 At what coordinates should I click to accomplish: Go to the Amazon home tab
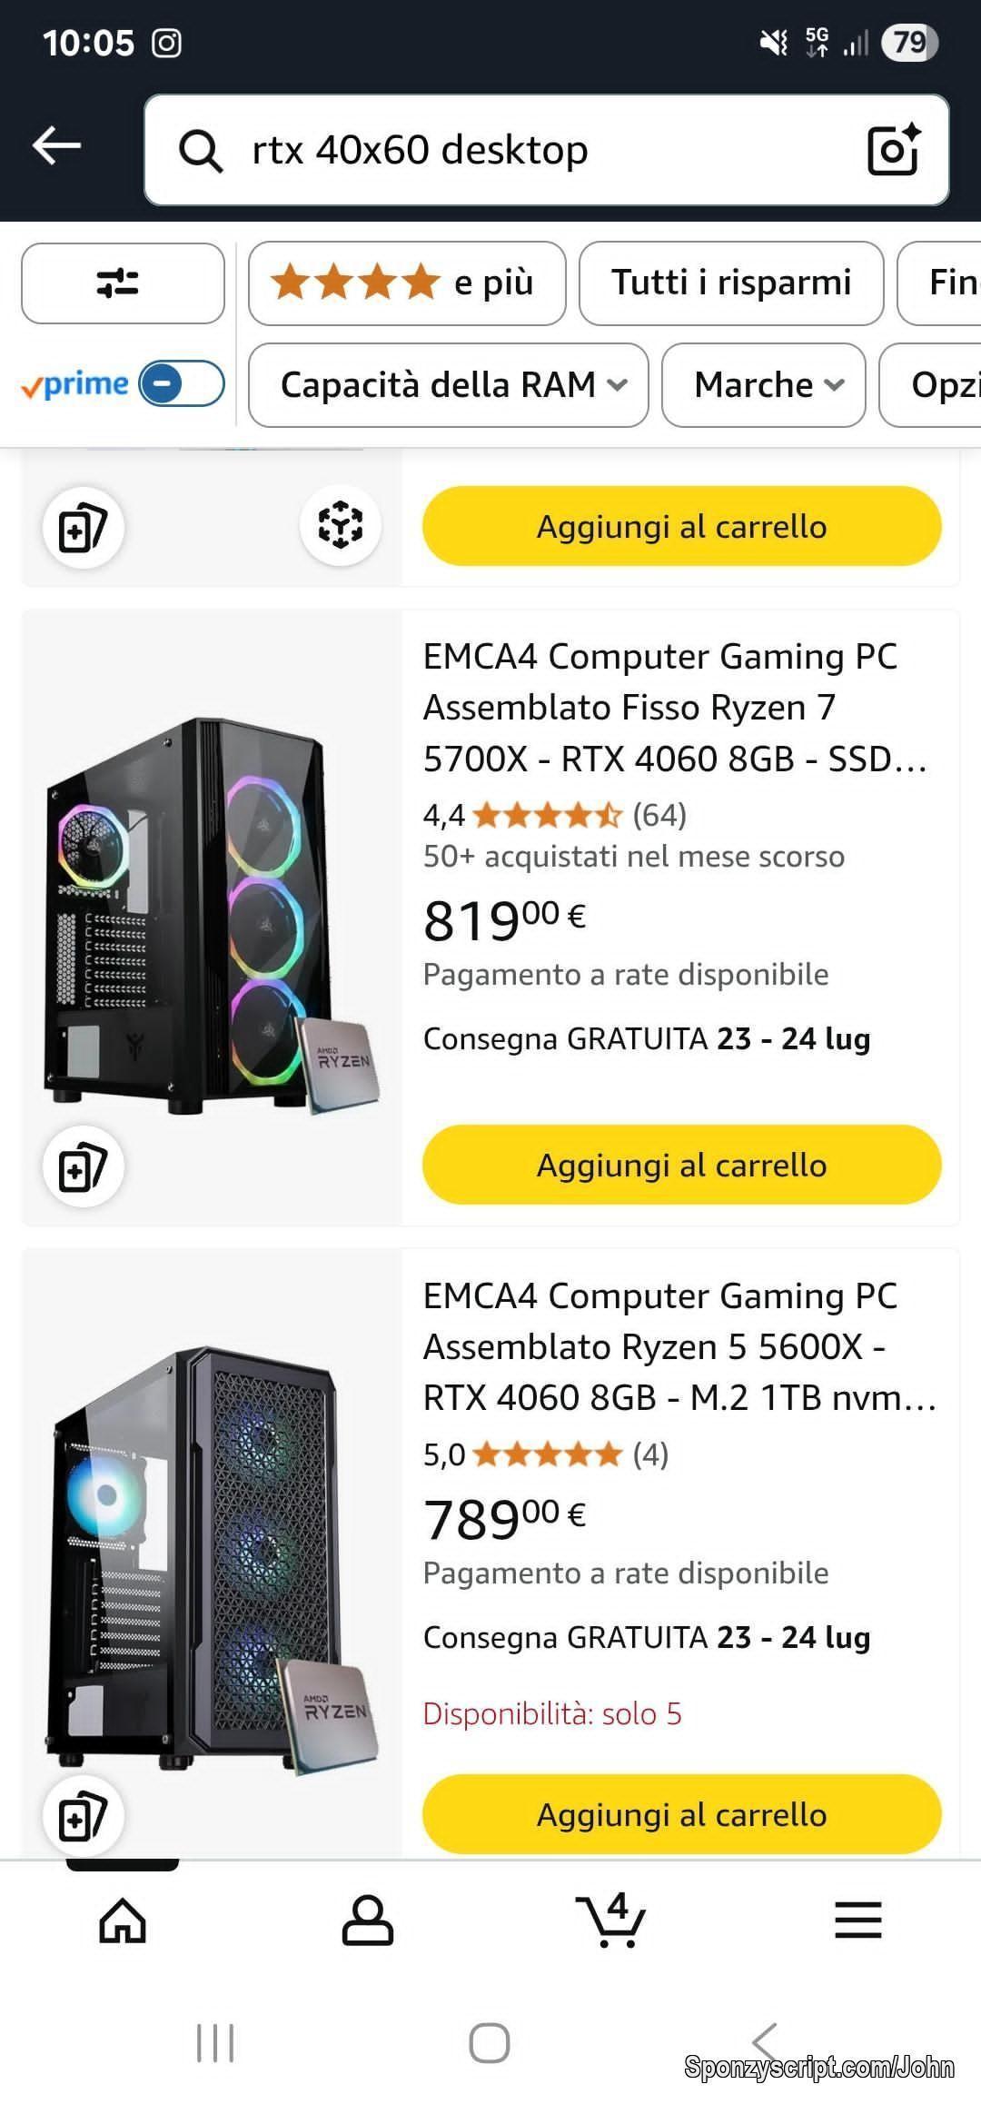click(123, 1920)
